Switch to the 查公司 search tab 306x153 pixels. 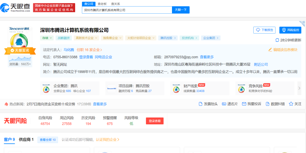point(89,4)
